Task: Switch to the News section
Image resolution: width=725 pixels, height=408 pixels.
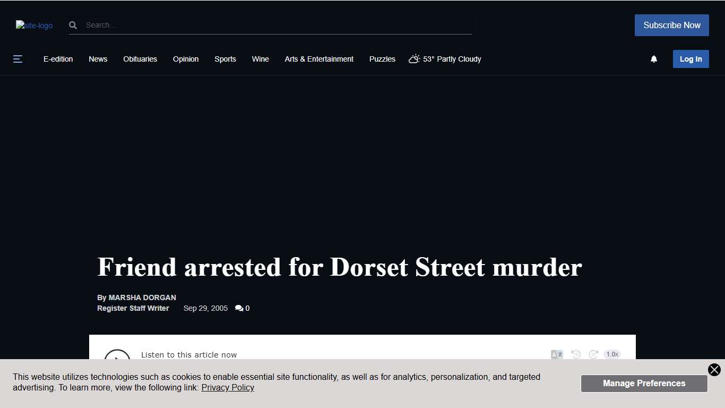Action: click(98, 59)
